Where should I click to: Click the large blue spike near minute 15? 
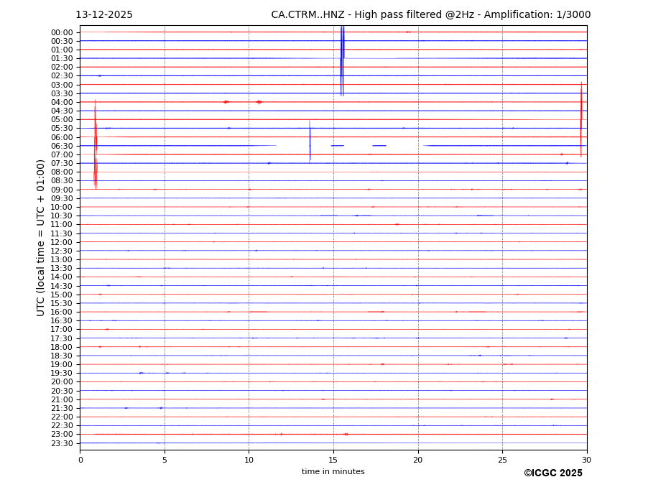342,61
